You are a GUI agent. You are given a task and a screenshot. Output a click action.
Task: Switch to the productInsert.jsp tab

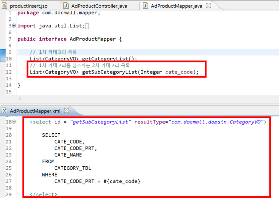[x=28, y=6]
